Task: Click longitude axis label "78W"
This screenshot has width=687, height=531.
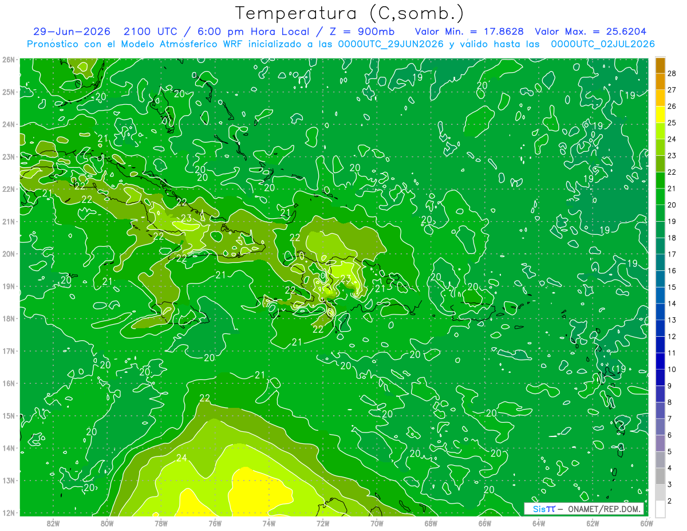Action: (x=161, y=523)
